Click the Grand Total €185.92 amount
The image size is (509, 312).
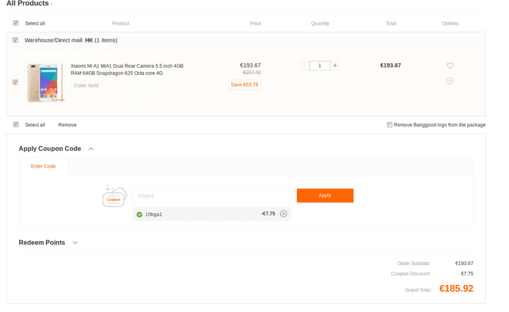tap(456, 288)
